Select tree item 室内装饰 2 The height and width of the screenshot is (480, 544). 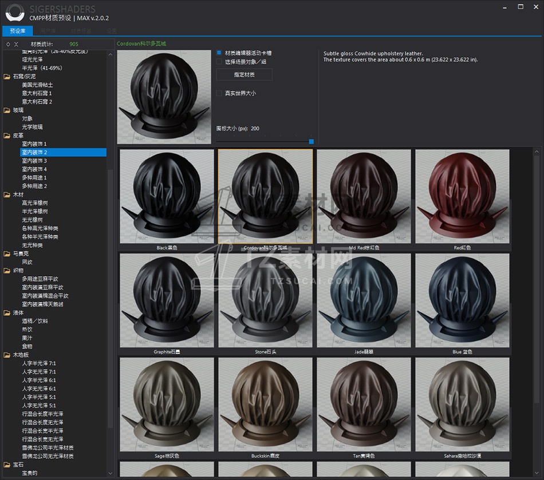pyautogui.click(x=63, y=153)
